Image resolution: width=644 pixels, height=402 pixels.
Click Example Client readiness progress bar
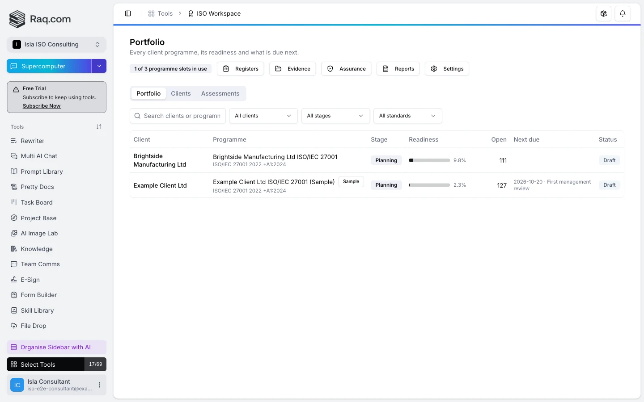[x=429, y=185]
